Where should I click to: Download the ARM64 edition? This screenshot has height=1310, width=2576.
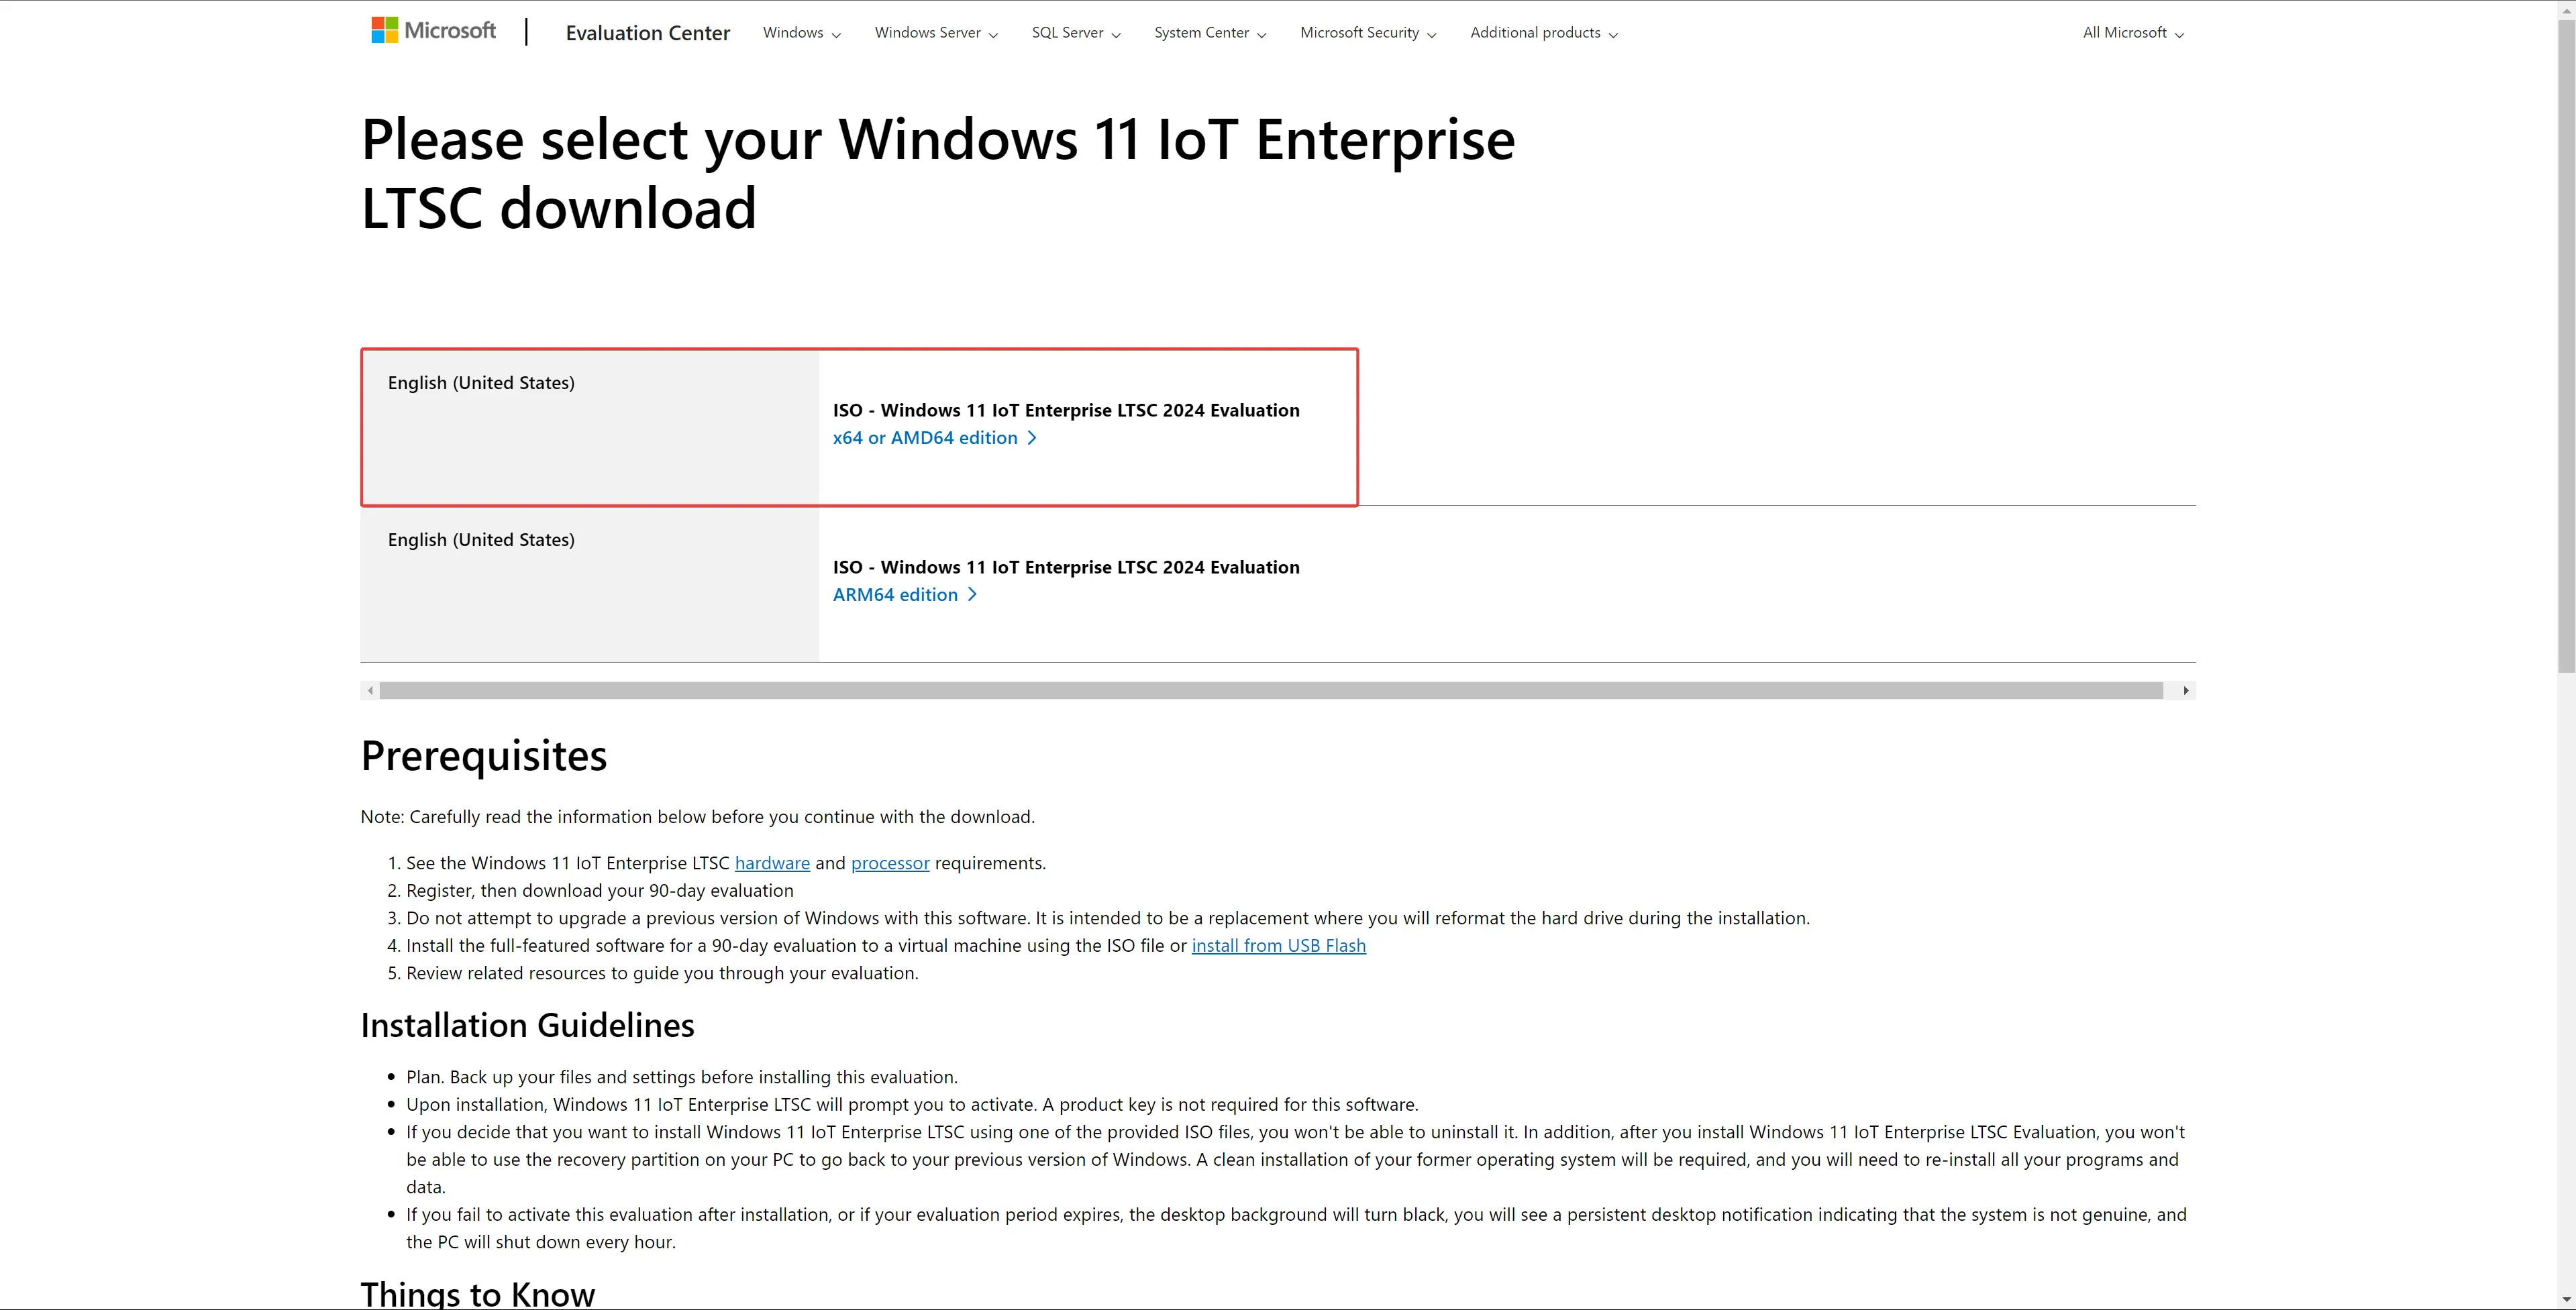tap(904, 595)
